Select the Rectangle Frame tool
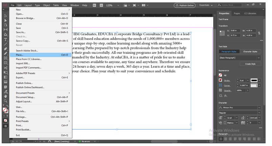Screen dimensions: 272x146 (x=5, y=58)
